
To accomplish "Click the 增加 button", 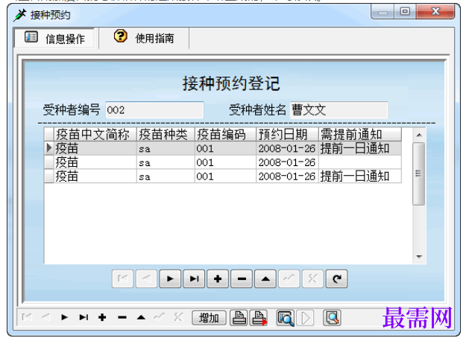I will 209,318.
